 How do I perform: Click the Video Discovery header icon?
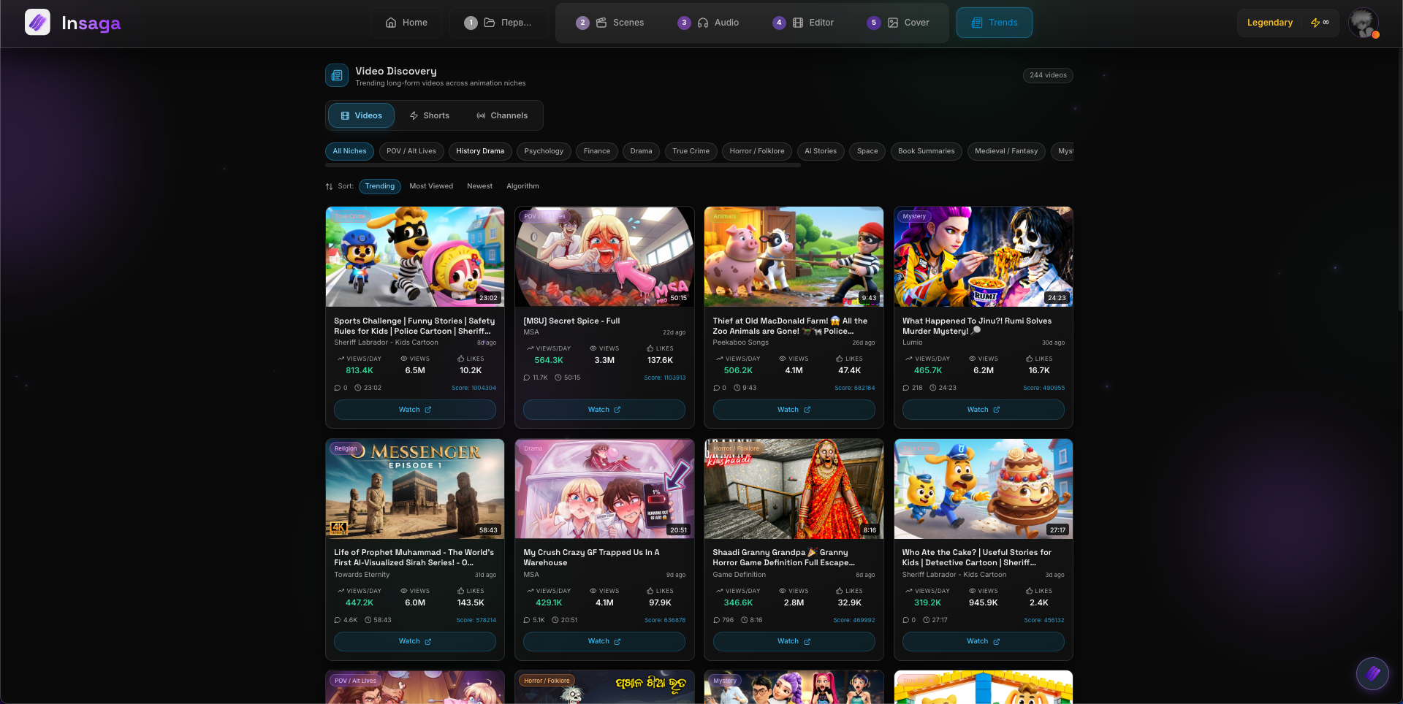click(337, 75)
